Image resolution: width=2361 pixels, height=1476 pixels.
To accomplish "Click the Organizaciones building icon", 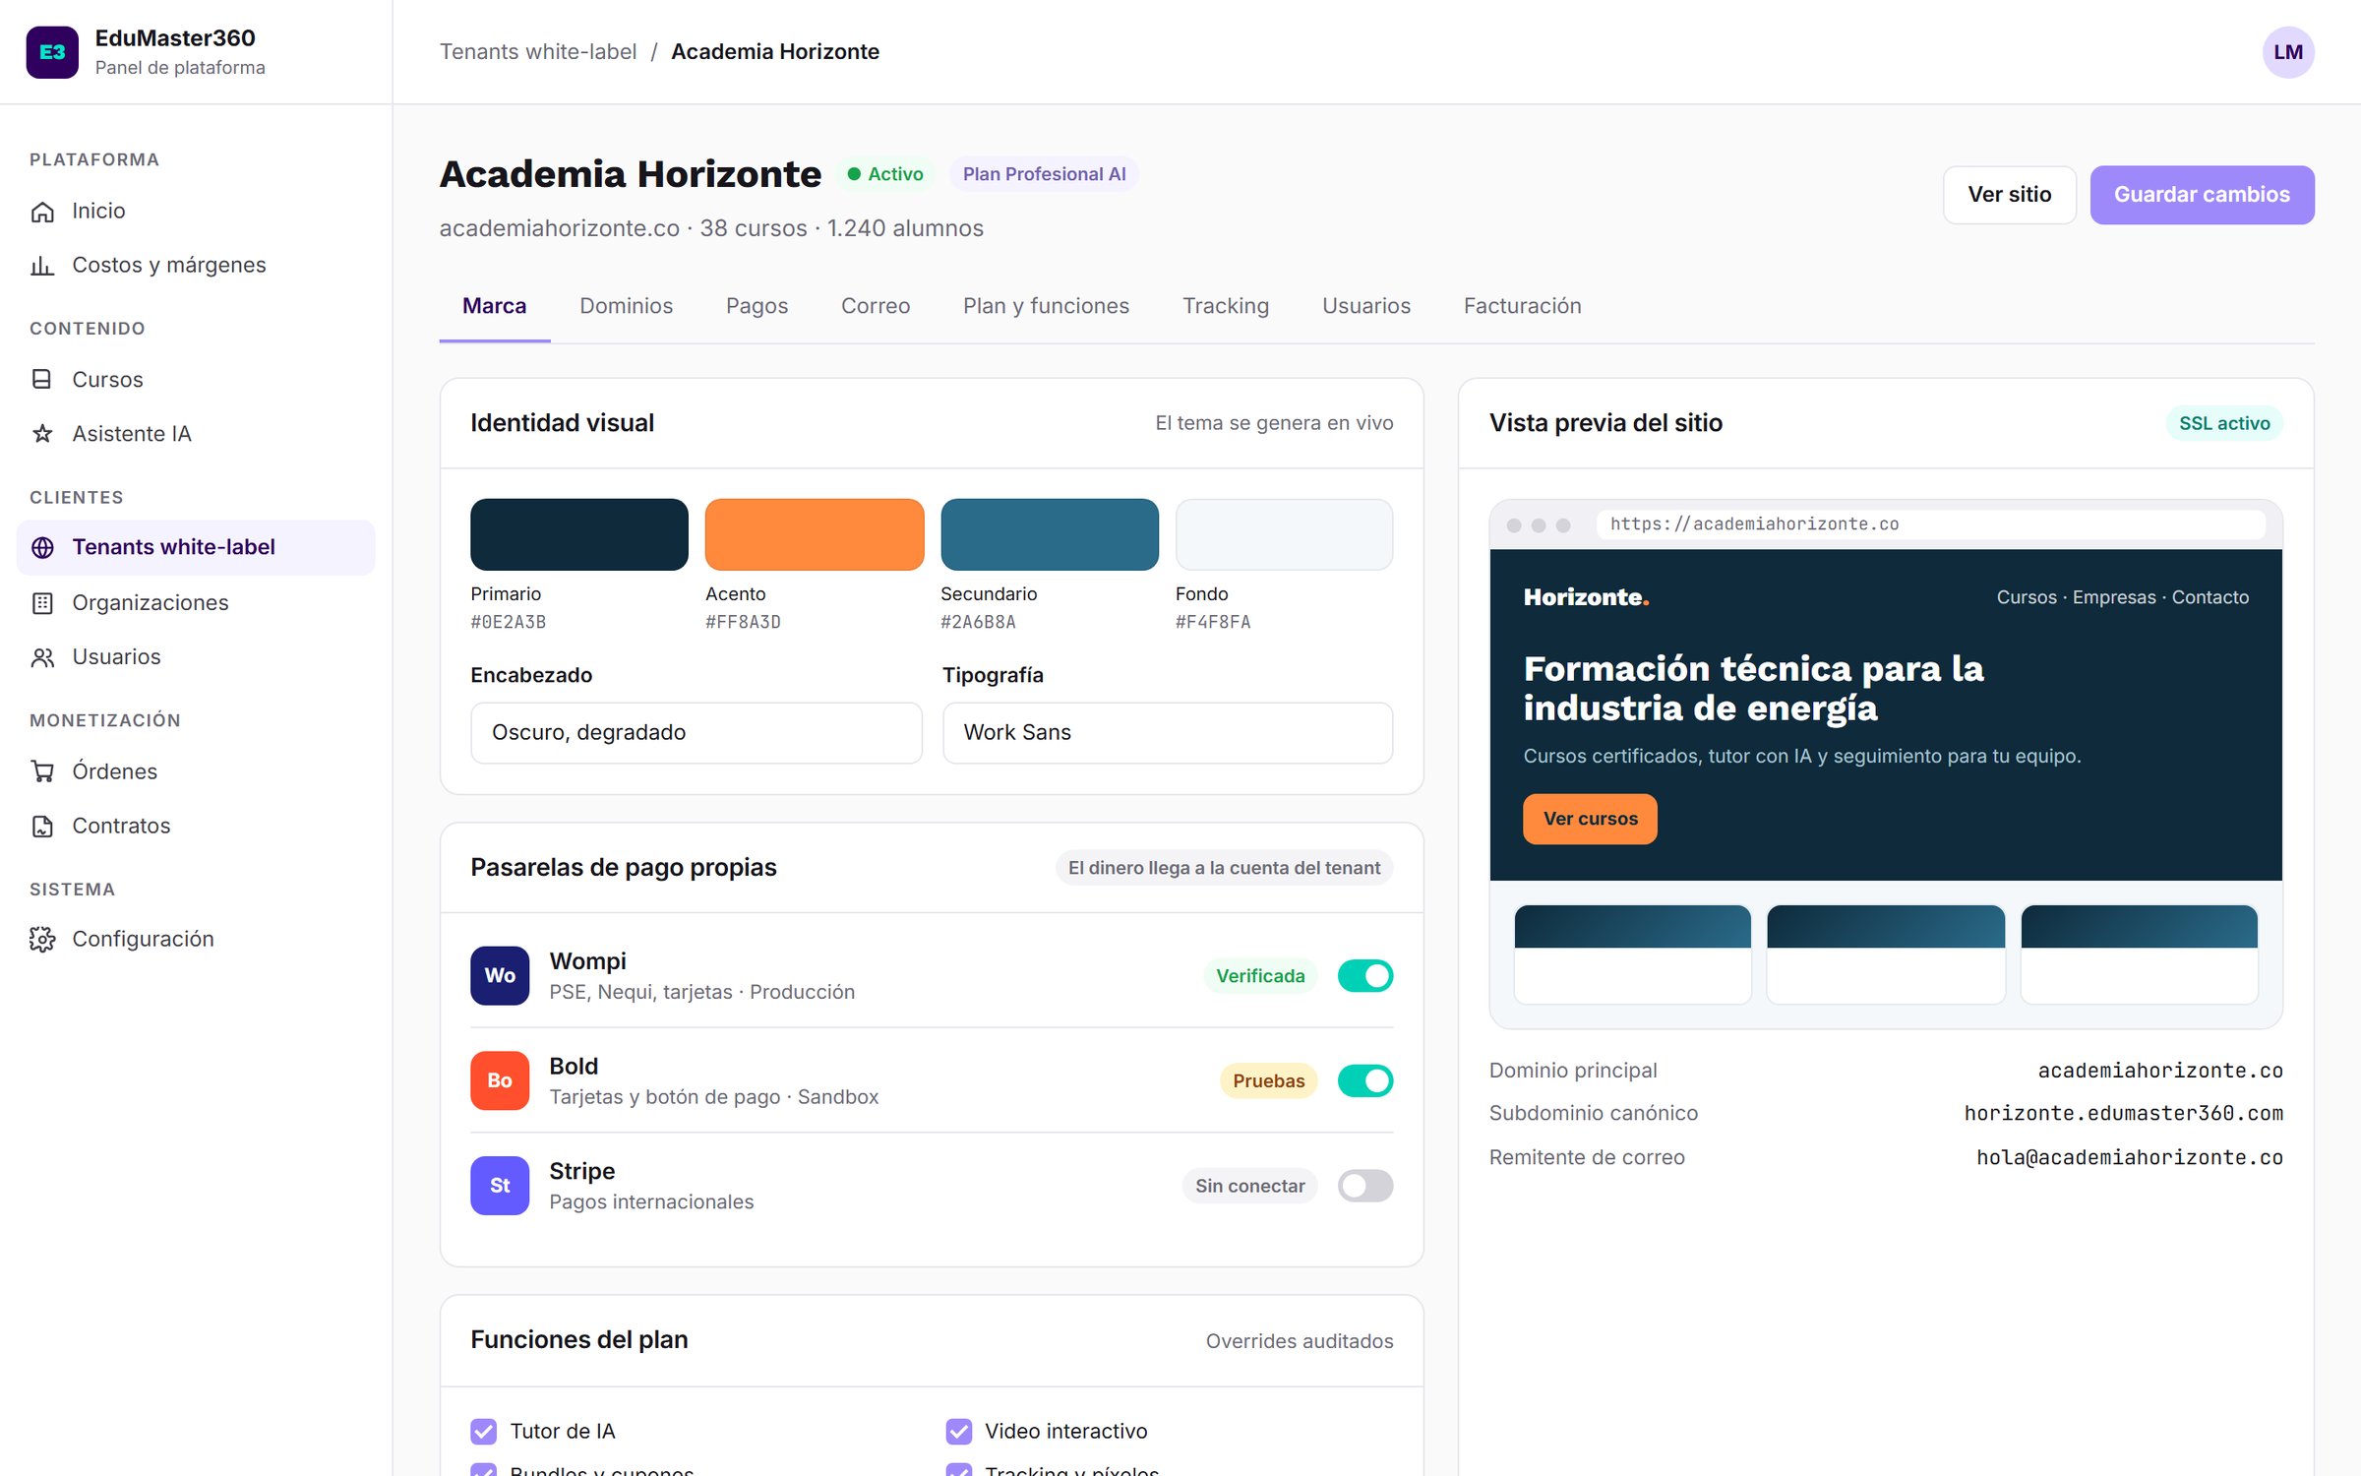I will [x=42, y=603].
